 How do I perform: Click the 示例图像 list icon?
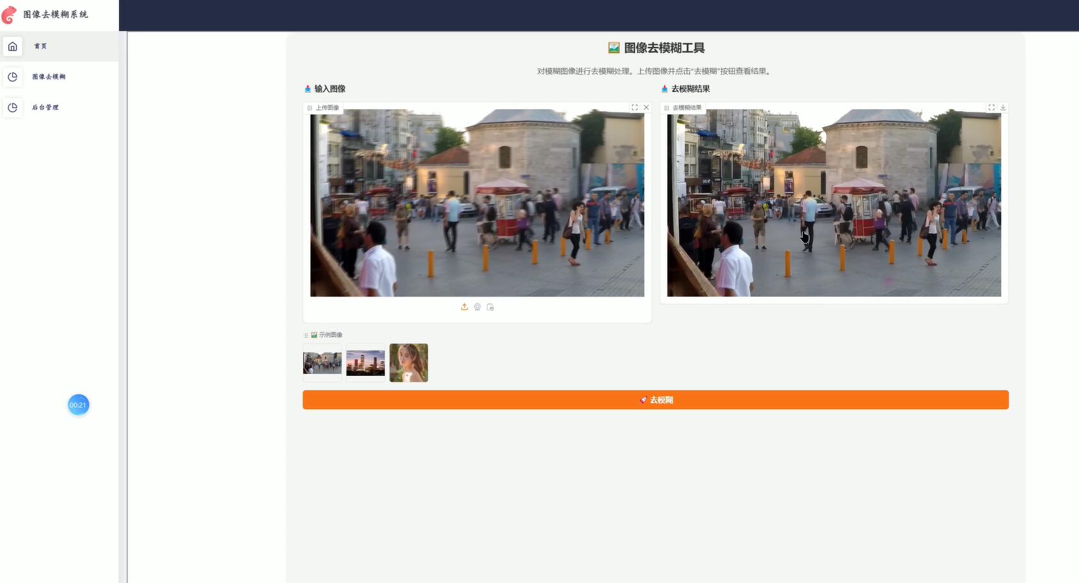pos(306,335)
